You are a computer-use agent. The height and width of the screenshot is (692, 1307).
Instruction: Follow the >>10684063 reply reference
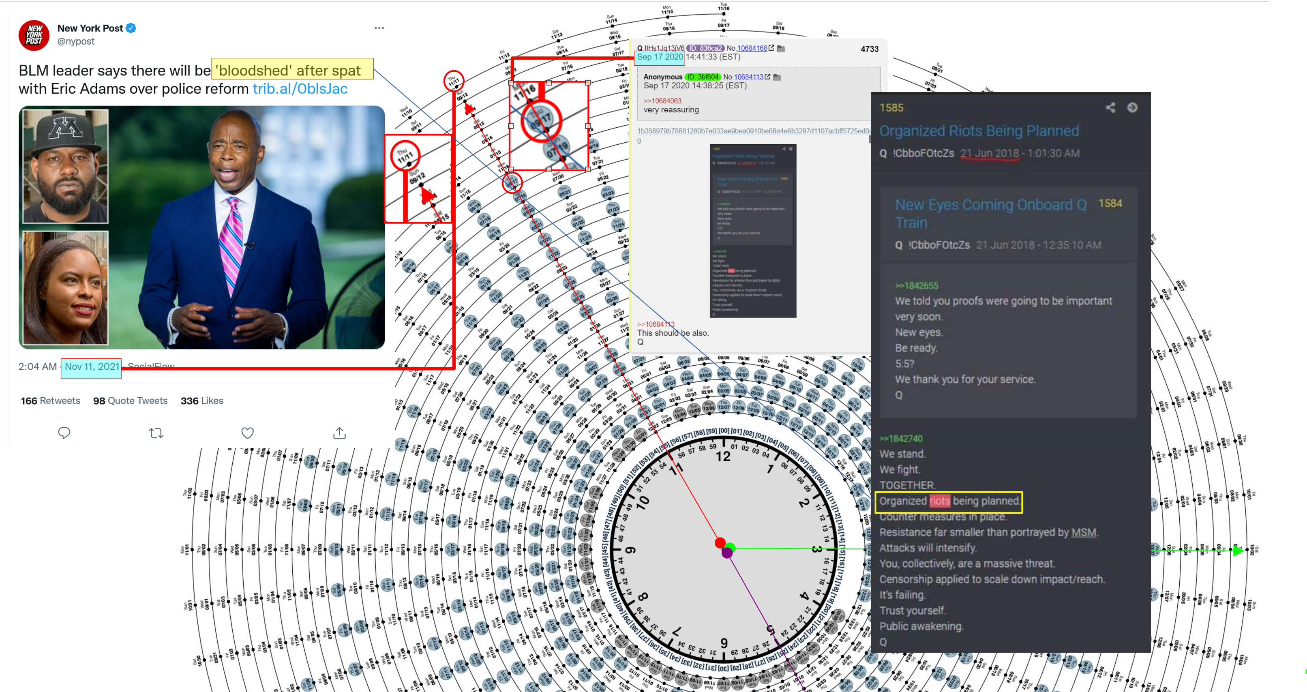662,101
